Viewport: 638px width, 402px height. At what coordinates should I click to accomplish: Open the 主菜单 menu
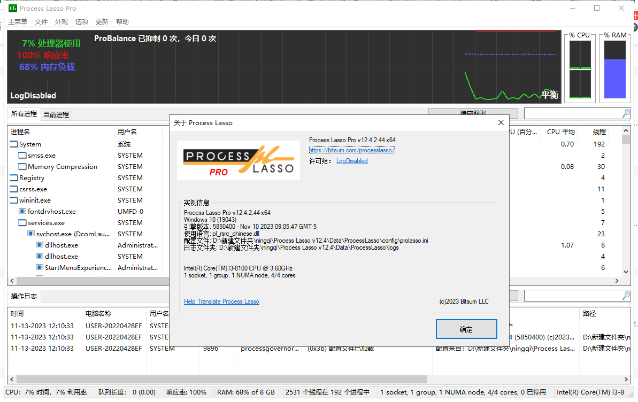tap(18, 21)
